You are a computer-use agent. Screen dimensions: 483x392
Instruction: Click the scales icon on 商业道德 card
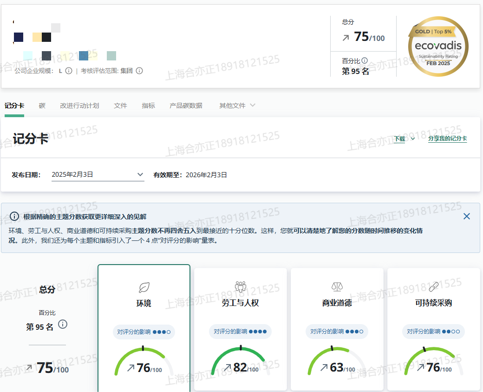337,286
